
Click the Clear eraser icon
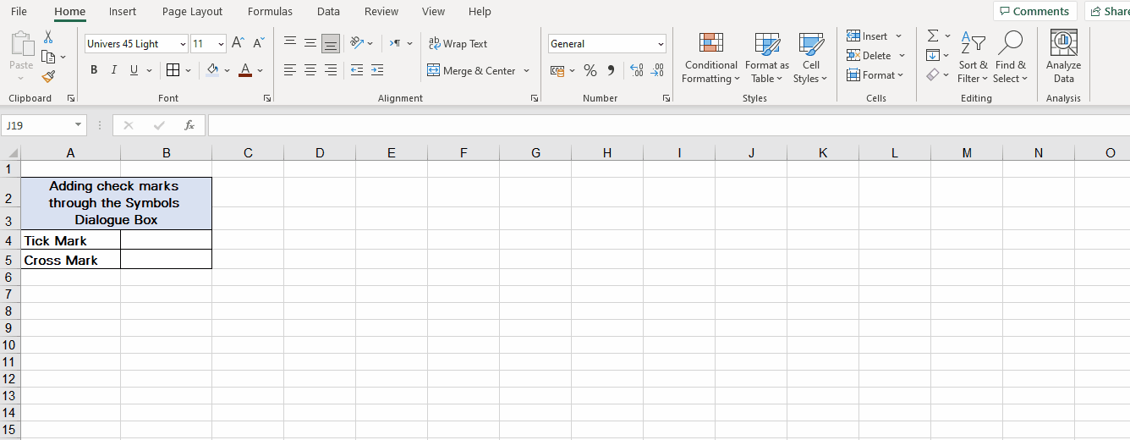click(933, 74)
